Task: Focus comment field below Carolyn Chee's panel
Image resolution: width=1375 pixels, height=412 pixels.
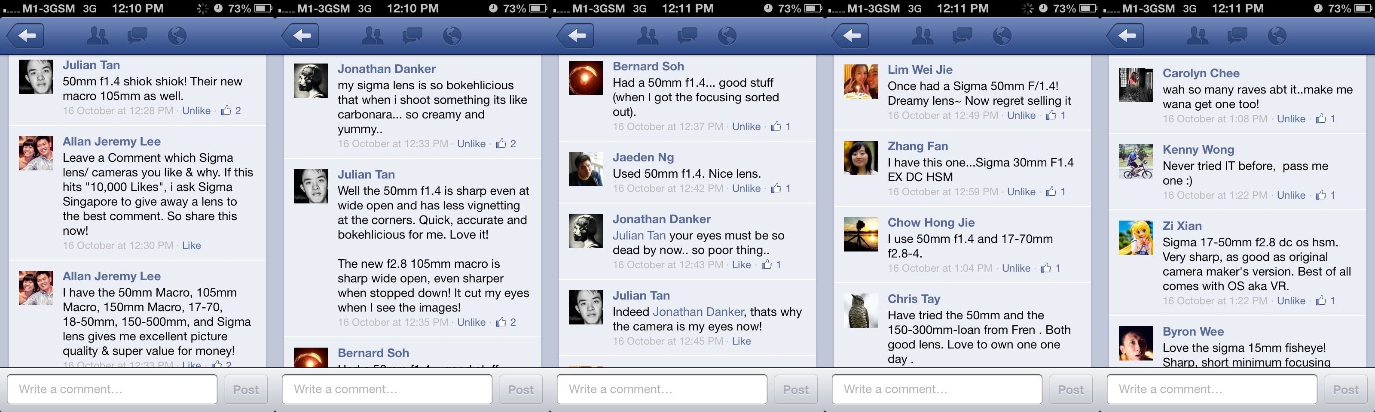Action: pos(1211,389)
